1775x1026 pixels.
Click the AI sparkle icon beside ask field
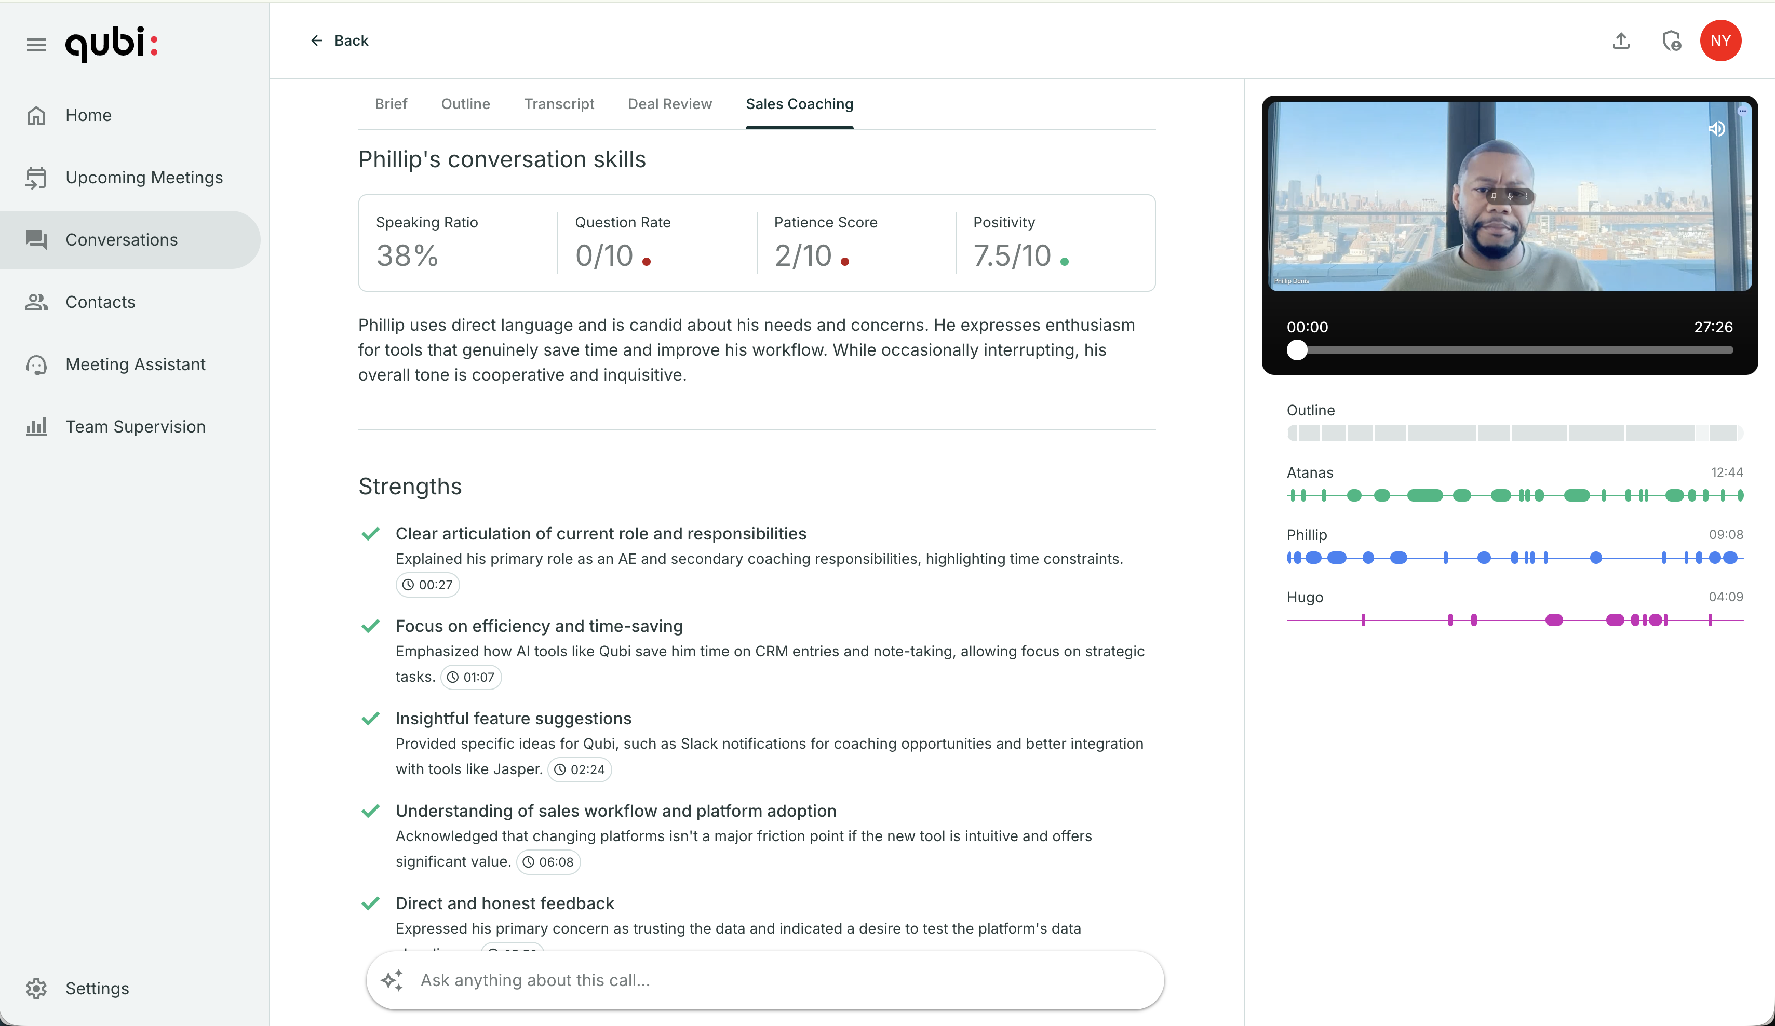(x=392, y=980)
